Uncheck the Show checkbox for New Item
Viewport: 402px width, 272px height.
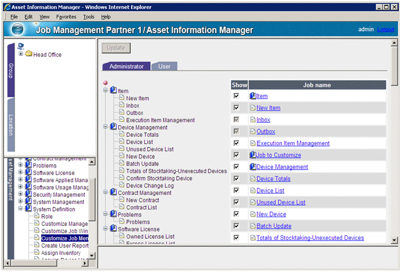236,108
